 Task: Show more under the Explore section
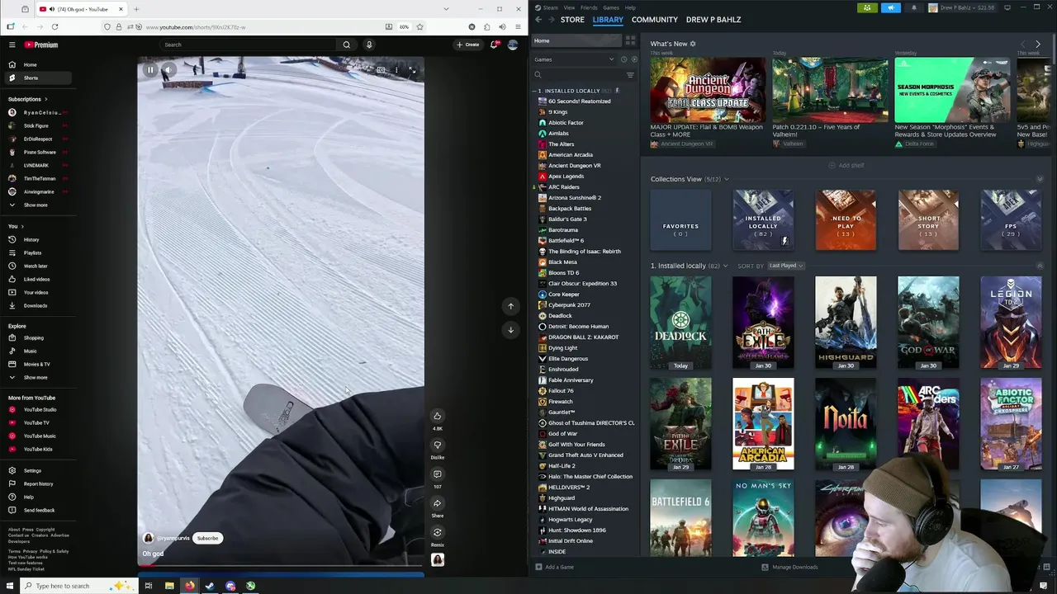click(36, 377)
